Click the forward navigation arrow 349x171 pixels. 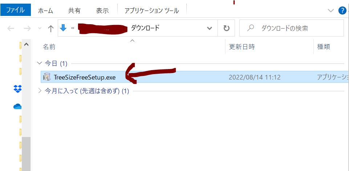[27, 29]
